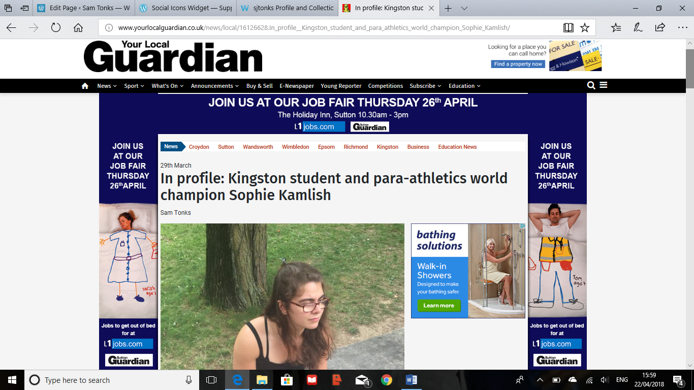The image size is (694, 390).
Task: Click the browser refresh icon
Action: pos(56,28)
